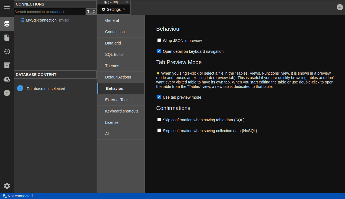Select the database connections sidebar icon
The image size is (345, 199).
7,24
